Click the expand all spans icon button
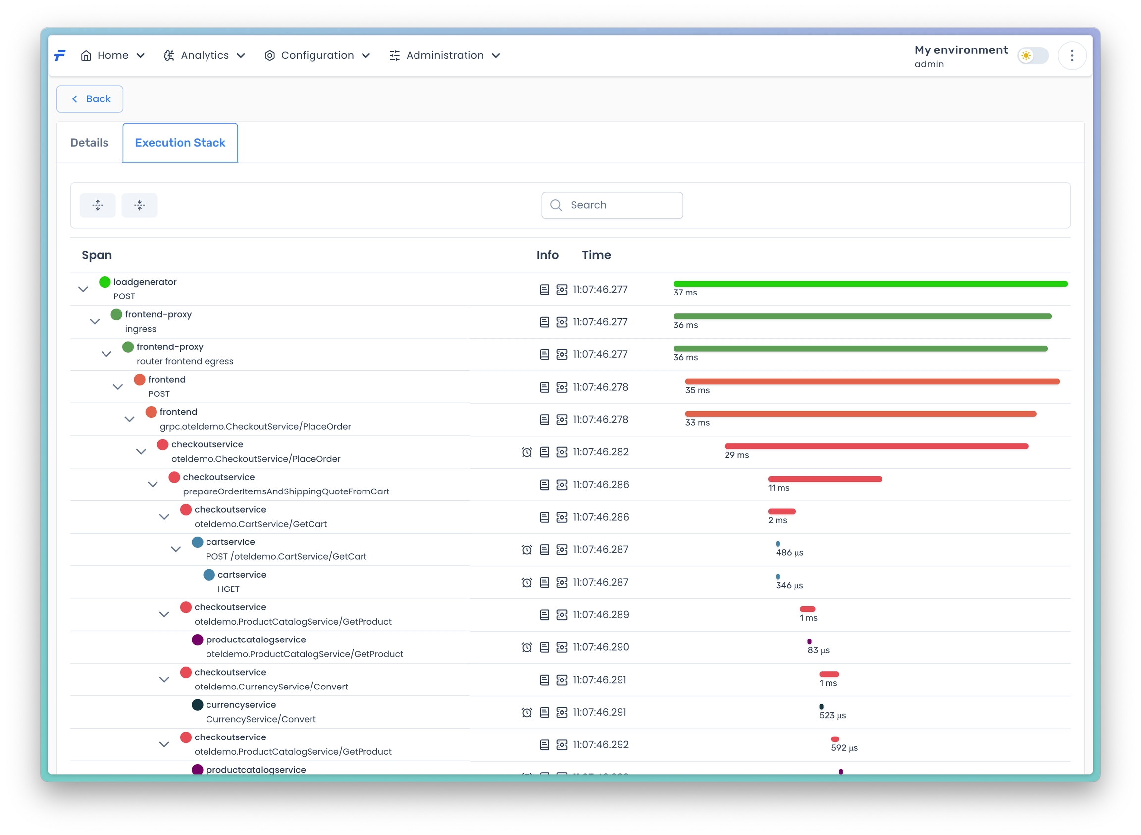Image resolution: width=1141 pixels, height=835 pixels. (x=98, y=205)
